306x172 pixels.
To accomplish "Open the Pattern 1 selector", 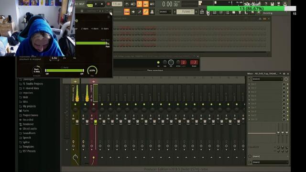I will 186,11.
